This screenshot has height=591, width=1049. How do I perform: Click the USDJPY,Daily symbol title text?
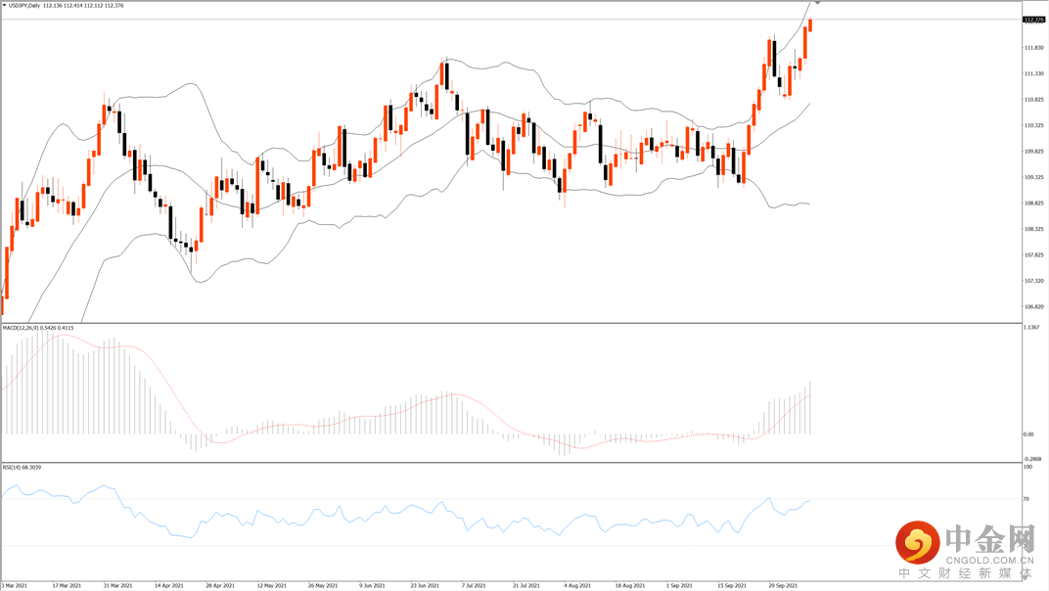tap(27, 5)
